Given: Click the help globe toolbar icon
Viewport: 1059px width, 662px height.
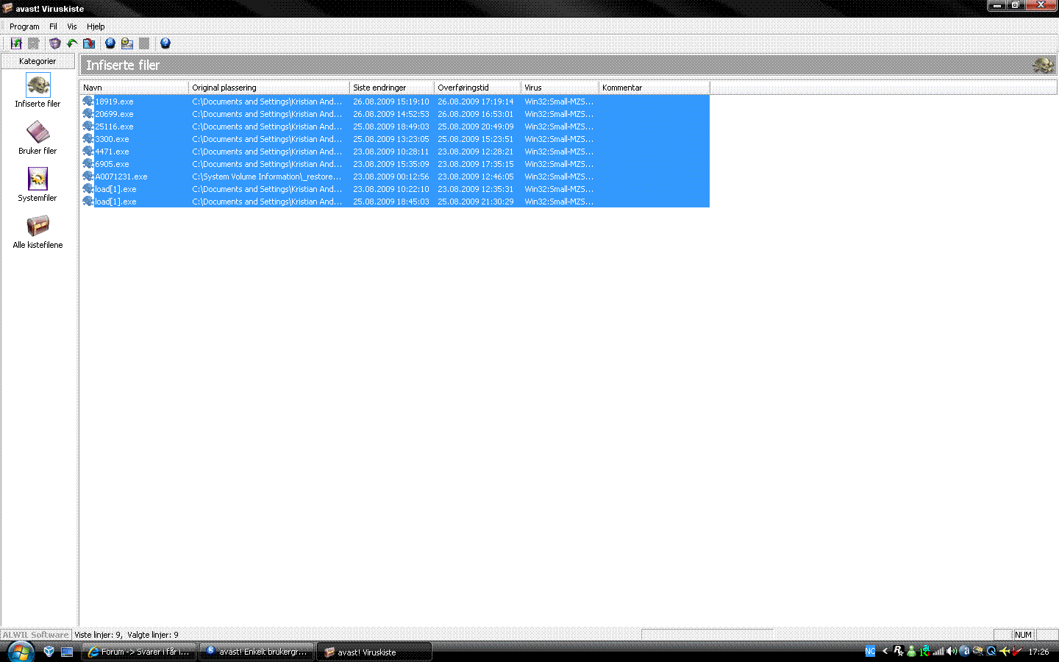Looking at the screenshot, I should tap(165, 43).
